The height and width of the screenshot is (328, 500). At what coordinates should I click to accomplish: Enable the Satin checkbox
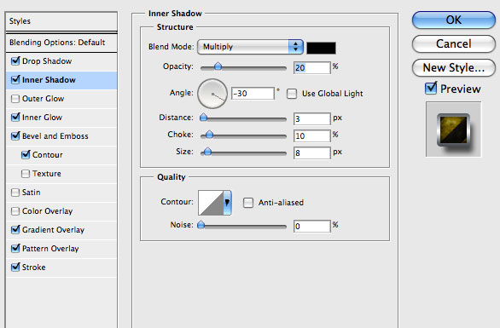pos(15,193)
